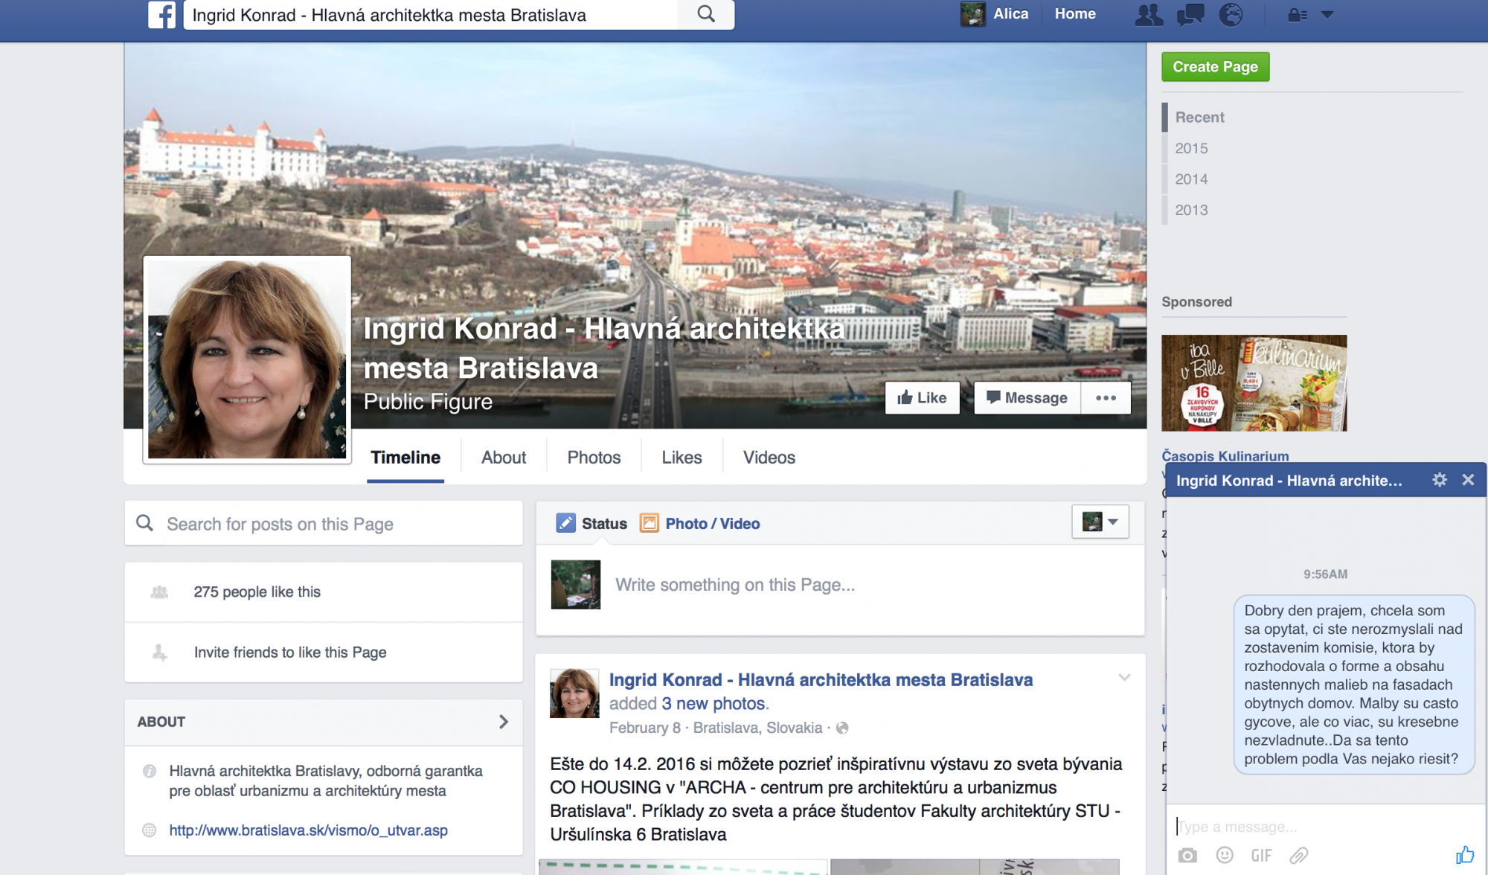Open the account menu dropdown arrow
Screen dimensions: 1488x875
[x=1327, y=15]
